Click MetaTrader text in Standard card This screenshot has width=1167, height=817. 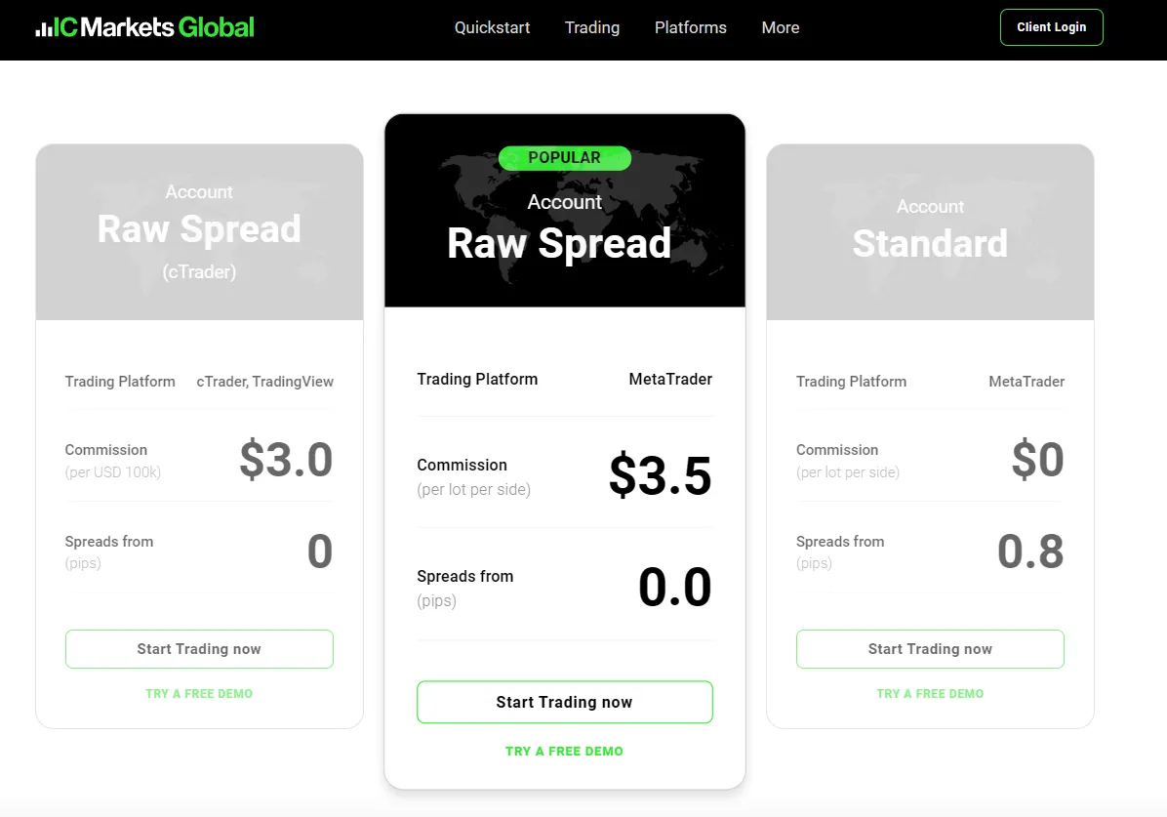pyautogui.click(x=1026, y=382)
